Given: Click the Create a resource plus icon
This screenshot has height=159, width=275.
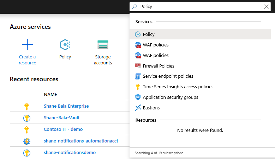Looking at the screenshot, I should (x=28, y=45).
